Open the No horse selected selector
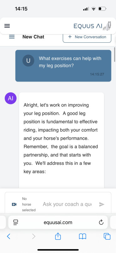This screenshot has width=116, height=253. (29, 204)
